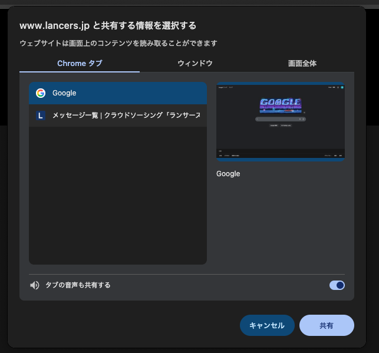The image size is (379, 353).
Task: Click the speaker audio icon
Action: [x=35, y=285]
